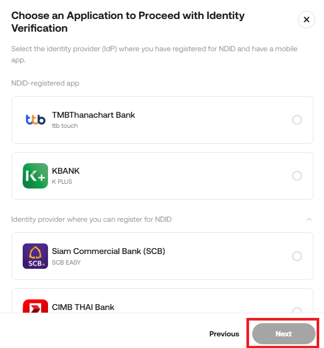Click the section header 'Identity provider where you can register'

[x=91, y=219]
